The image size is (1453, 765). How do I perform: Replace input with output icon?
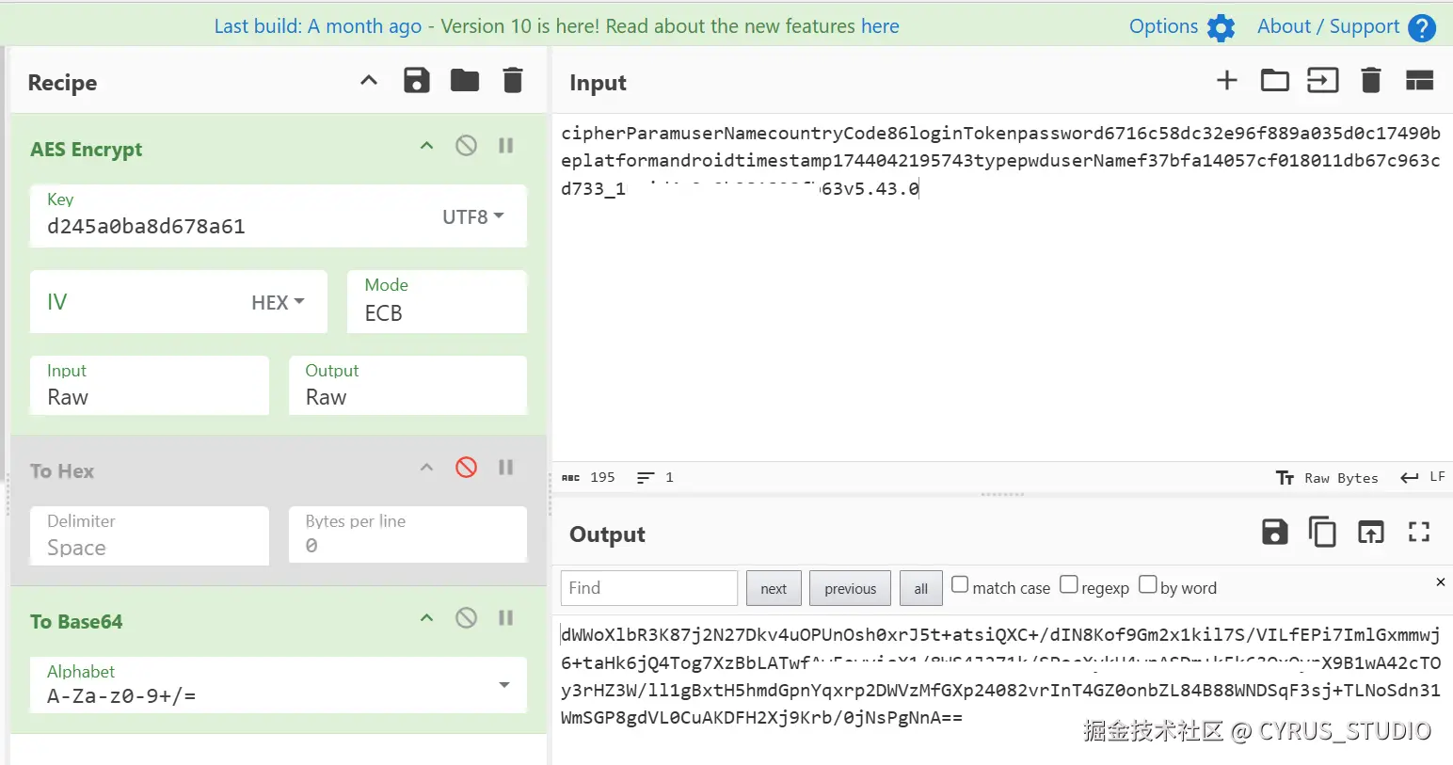click(x=1370, y=533)
